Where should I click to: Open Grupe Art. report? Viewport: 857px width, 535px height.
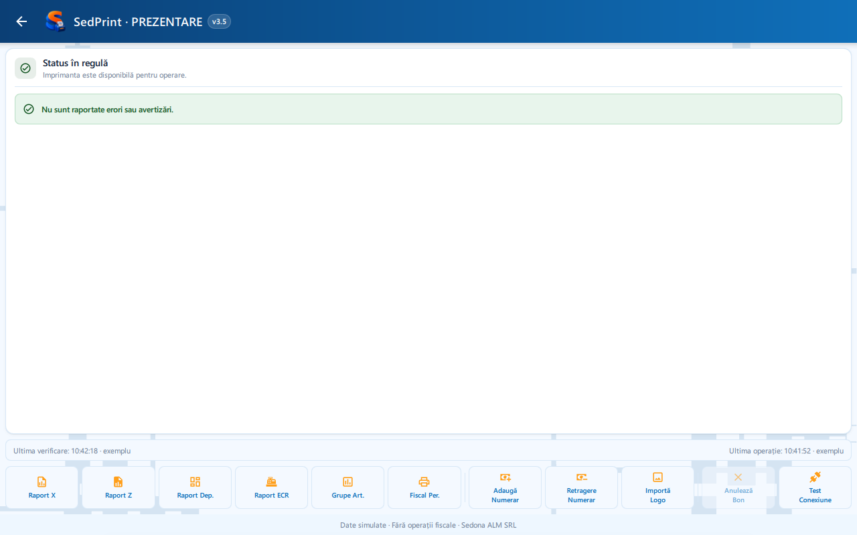pyautogui.click(x=347, y=488)
